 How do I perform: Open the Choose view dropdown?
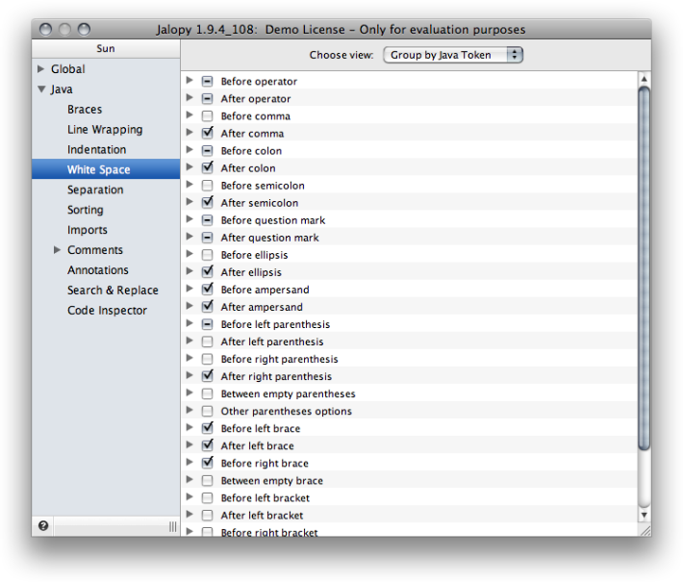click(x=453, y=55)
